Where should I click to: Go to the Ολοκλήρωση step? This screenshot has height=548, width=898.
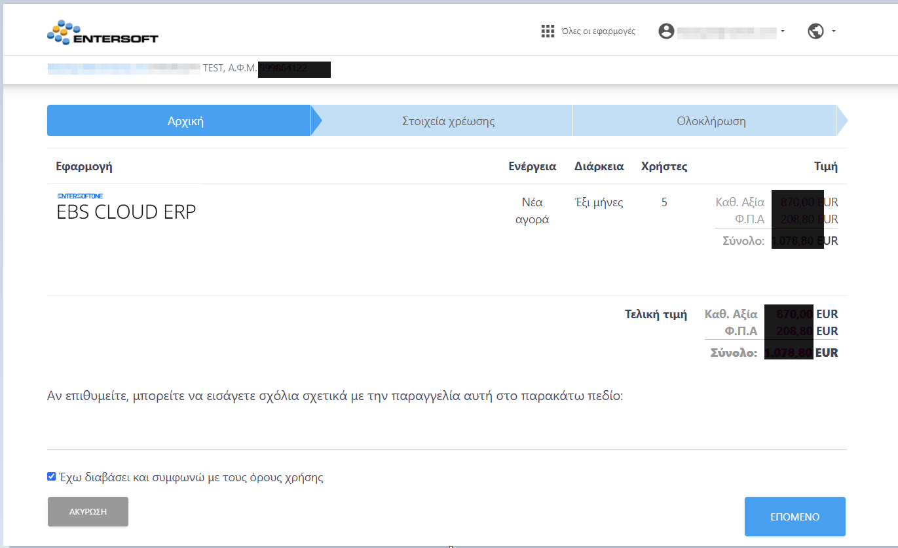(x=711, y=121)
